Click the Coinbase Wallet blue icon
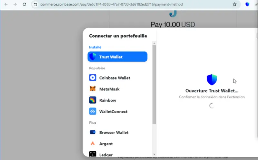The height and width of the screenshot is (160, 258). click(93, 78)
